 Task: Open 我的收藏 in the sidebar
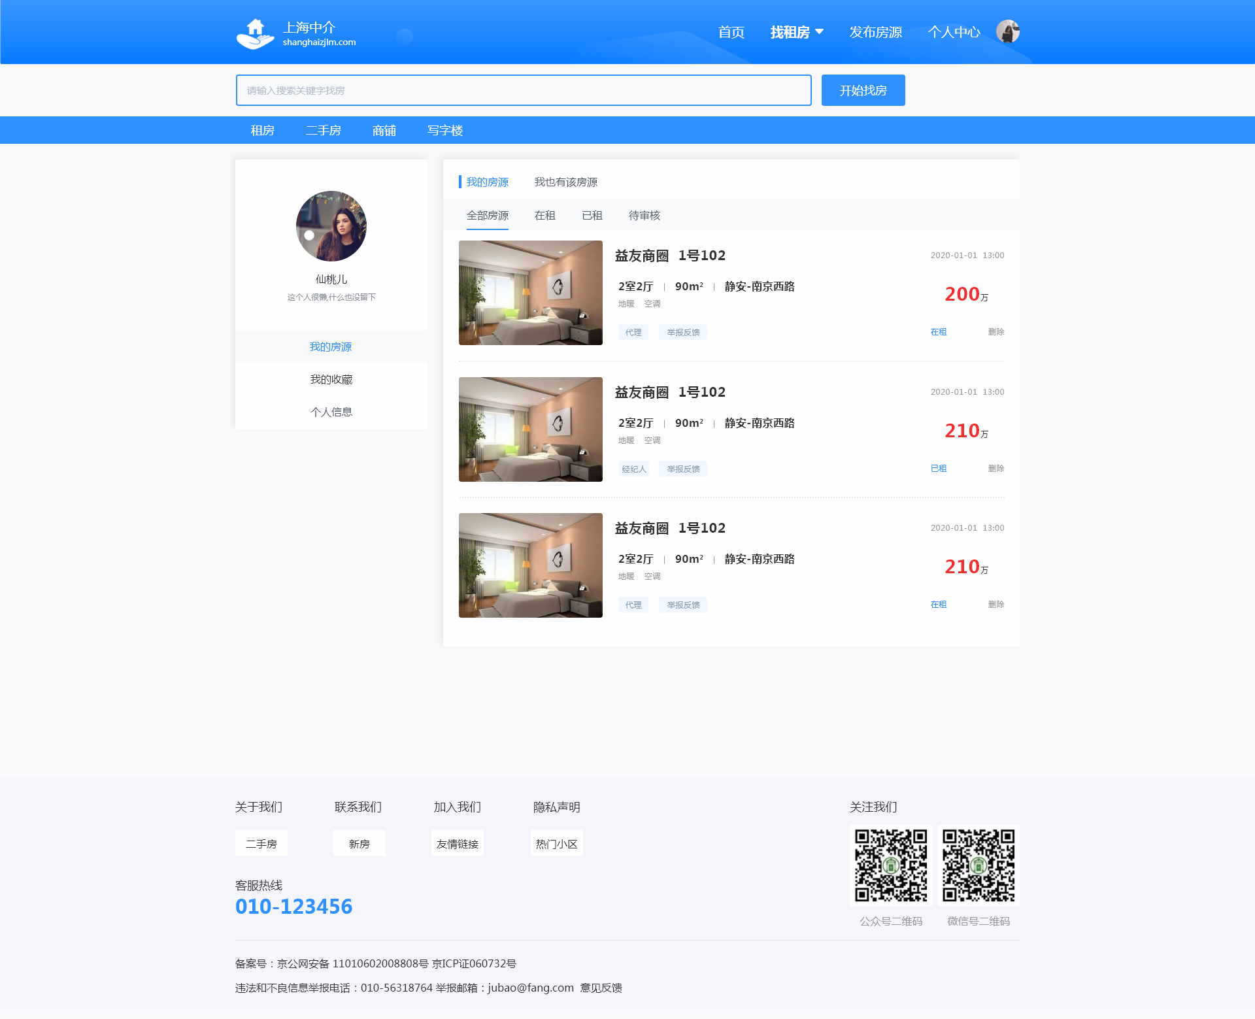pyautogui.click(x=331, y=380)
